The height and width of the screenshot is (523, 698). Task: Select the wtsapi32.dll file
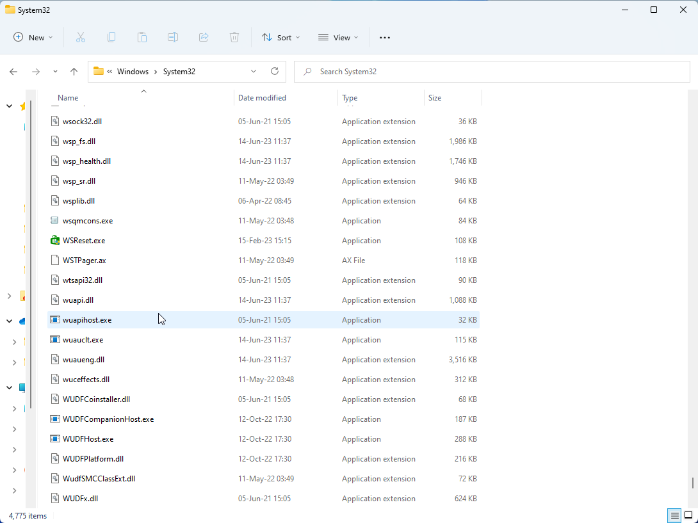click(264, 280)
